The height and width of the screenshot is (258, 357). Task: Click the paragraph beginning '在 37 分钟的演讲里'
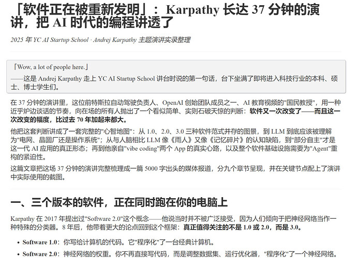(x=175, y=111)
